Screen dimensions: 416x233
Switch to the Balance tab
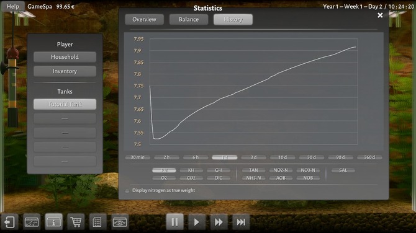coord(189,19)
